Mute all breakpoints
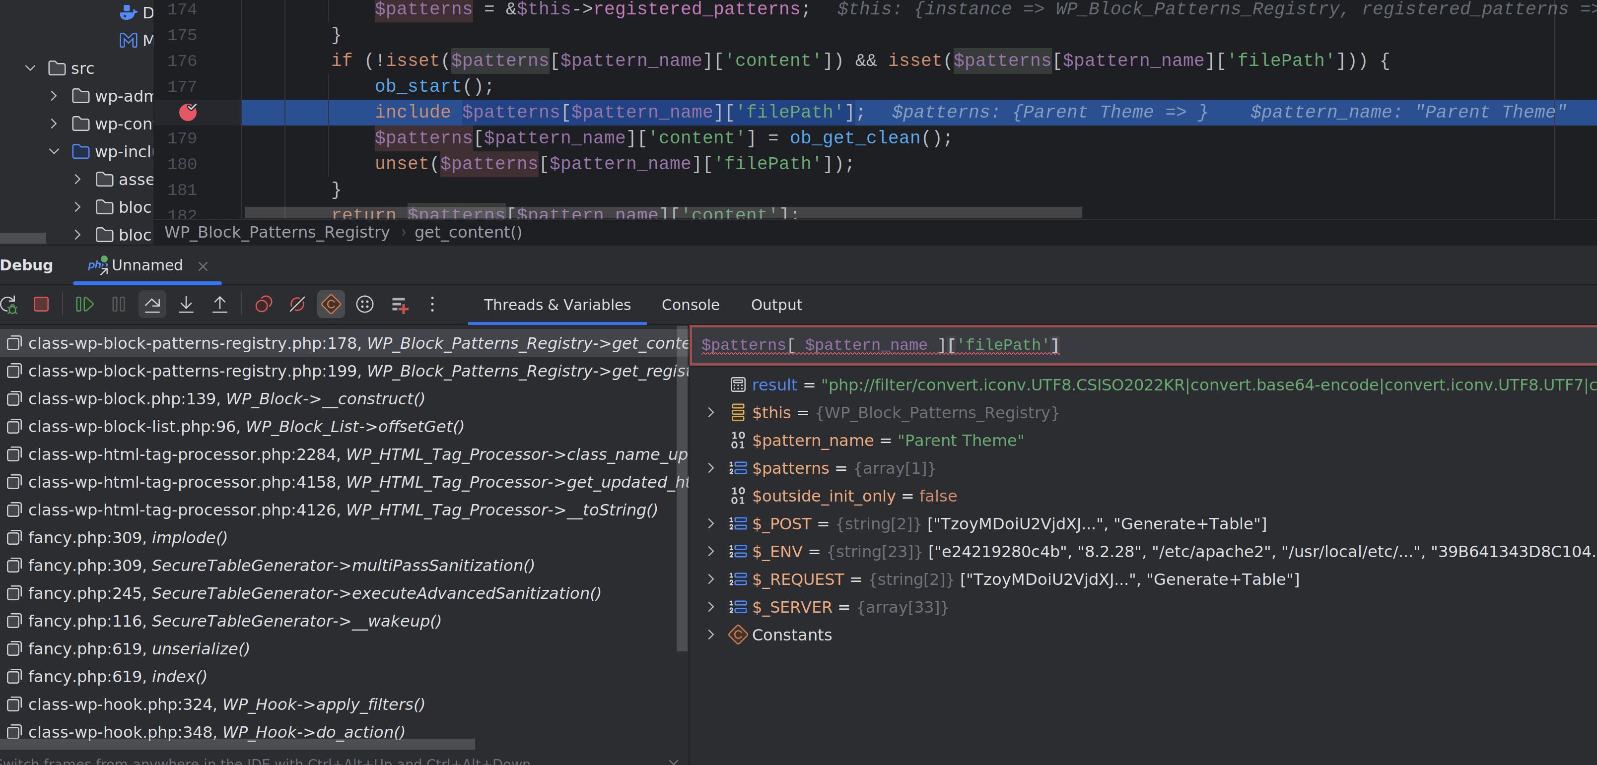Viewport: 1597px width, 765px height. [297, 305]
